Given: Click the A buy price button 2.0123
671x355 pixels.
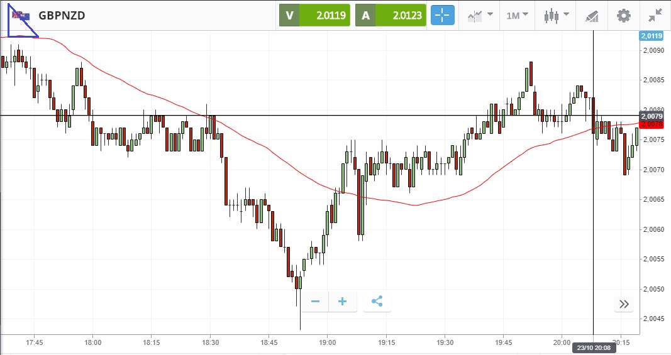Looking at the screenshot, I should click(x=391, y=16).
